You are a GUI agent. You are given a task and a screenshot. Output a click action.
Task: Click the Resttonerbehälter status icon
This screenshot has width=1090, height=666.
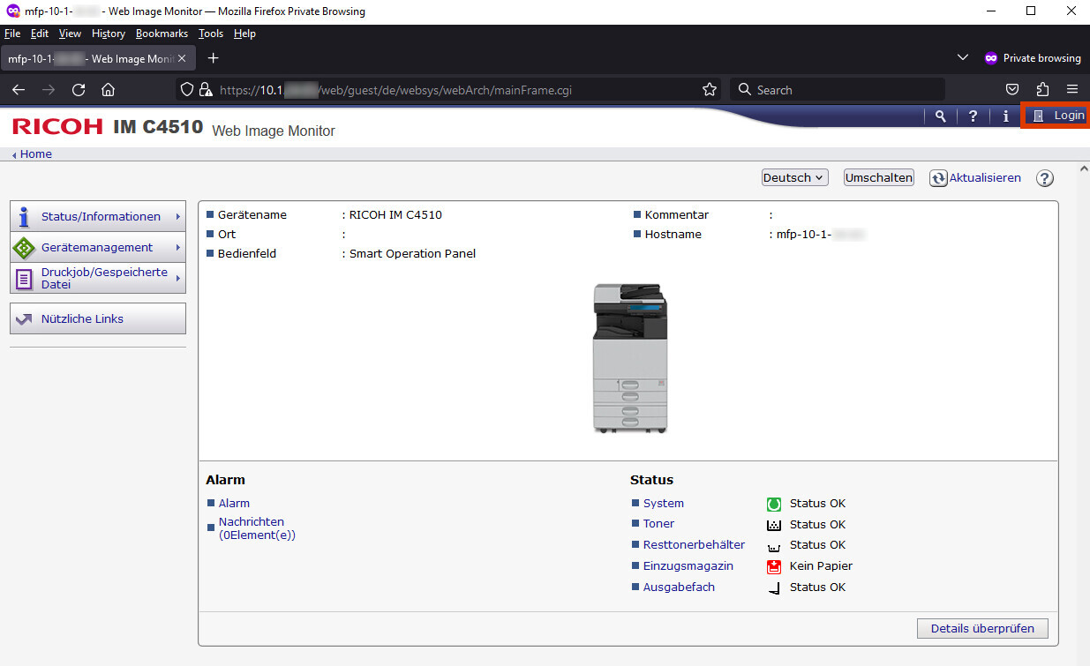tap(774, 546)
